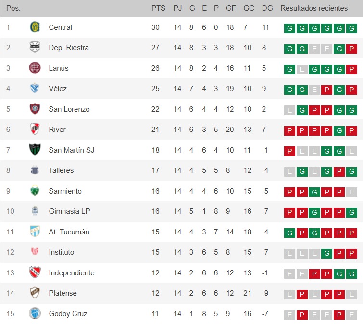Click the Independiente red crest icon
Screen dimensions: 363x324
click(35, 273)
